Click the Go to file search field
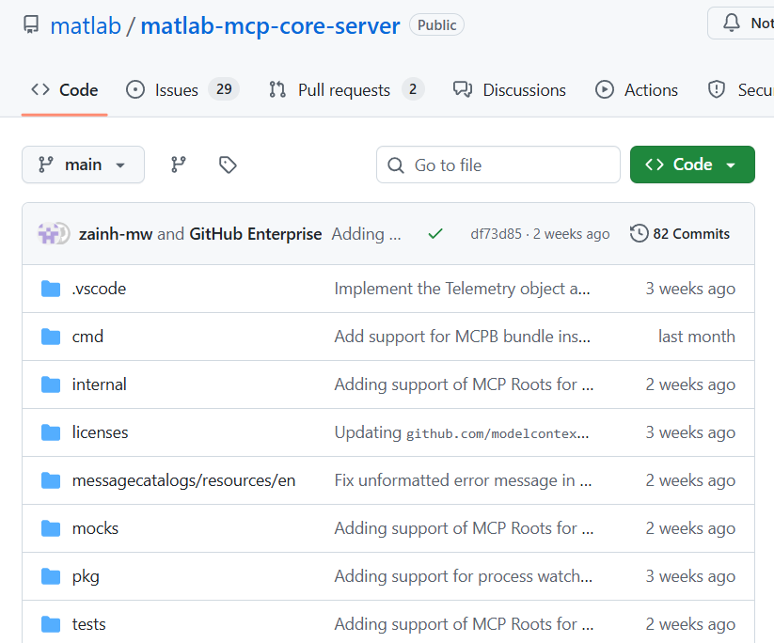Image resolution: width=774 pixels, height=643 pixels. 498,165
